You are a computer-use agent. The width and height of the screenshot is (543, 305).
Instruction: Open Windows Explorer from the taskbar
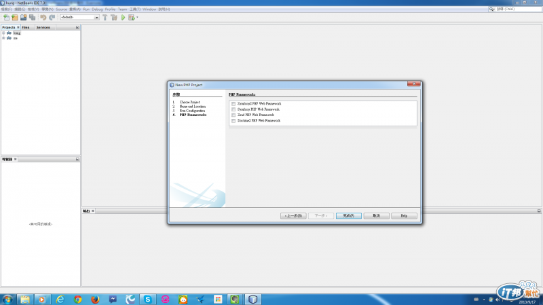pyautogui.click(x=25, y=299)
